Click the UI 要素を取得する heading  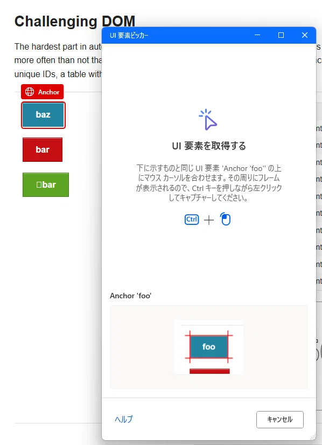point(209,146)
